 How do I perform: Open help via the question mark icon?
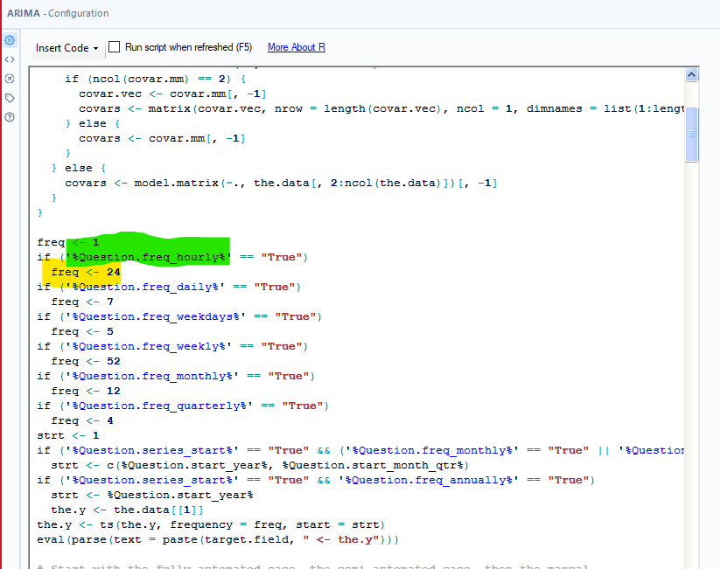tap(10, 116)
